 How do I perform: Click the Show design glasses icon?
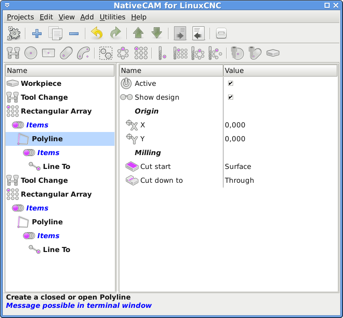point(126,97)
